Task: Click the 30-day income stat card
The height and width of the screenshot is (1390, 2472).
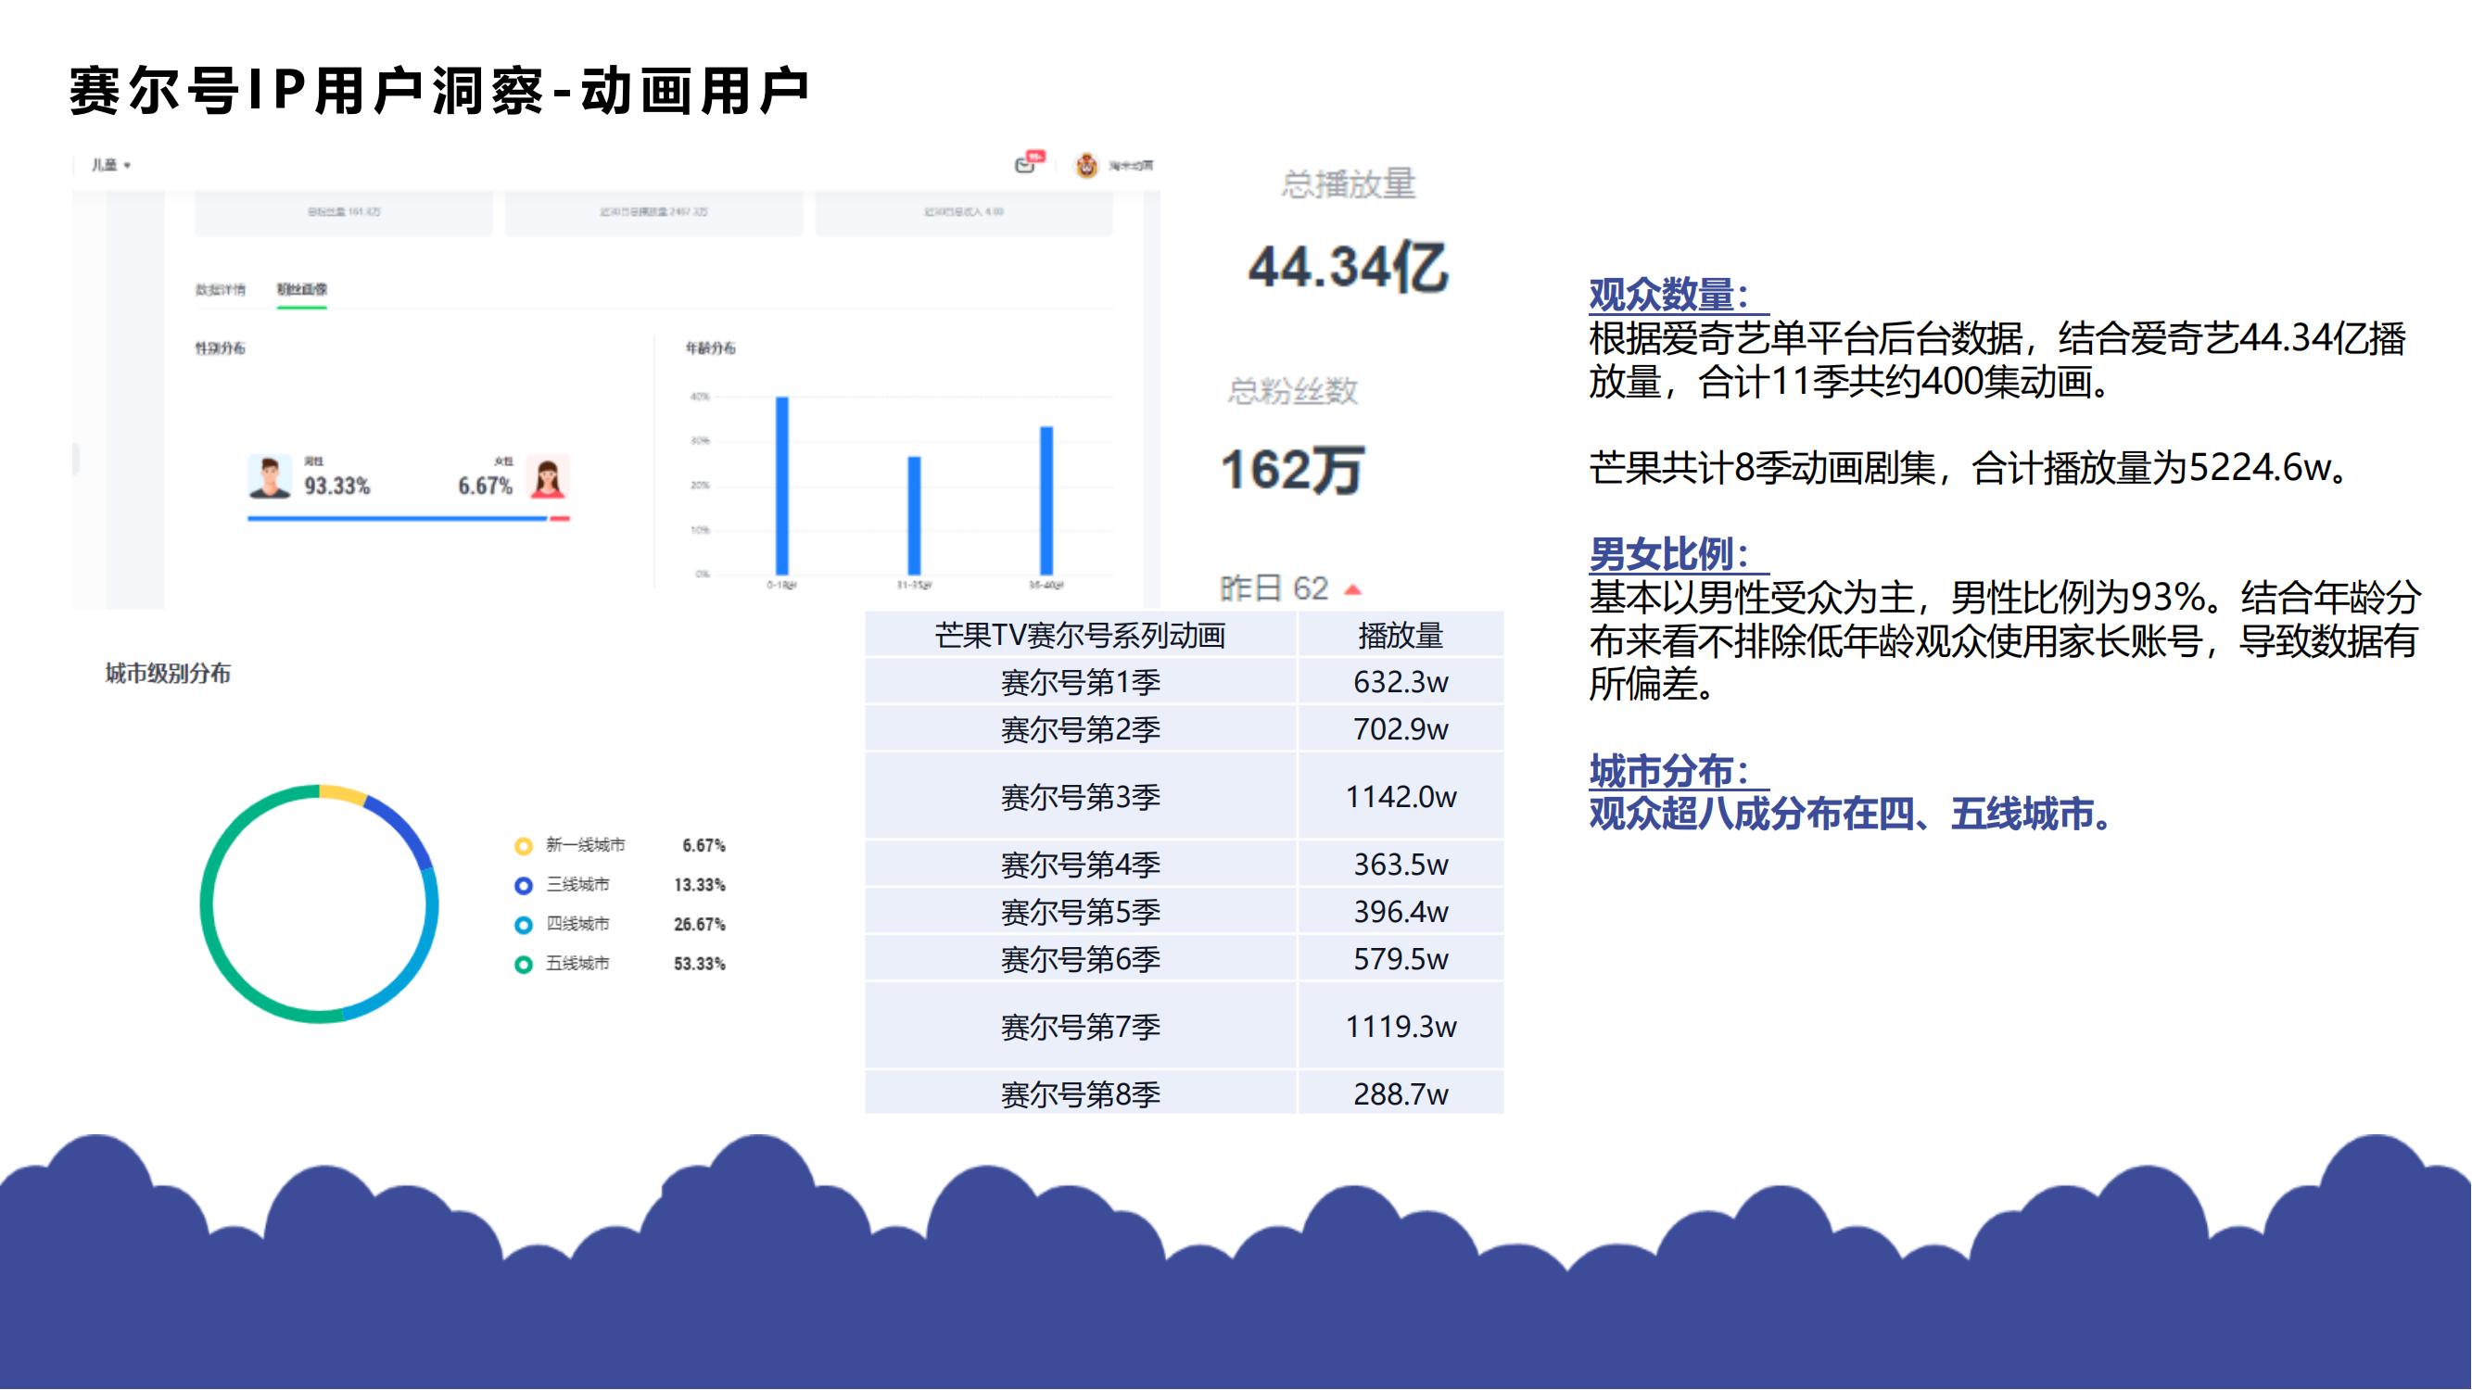Action: click(963, 212)
